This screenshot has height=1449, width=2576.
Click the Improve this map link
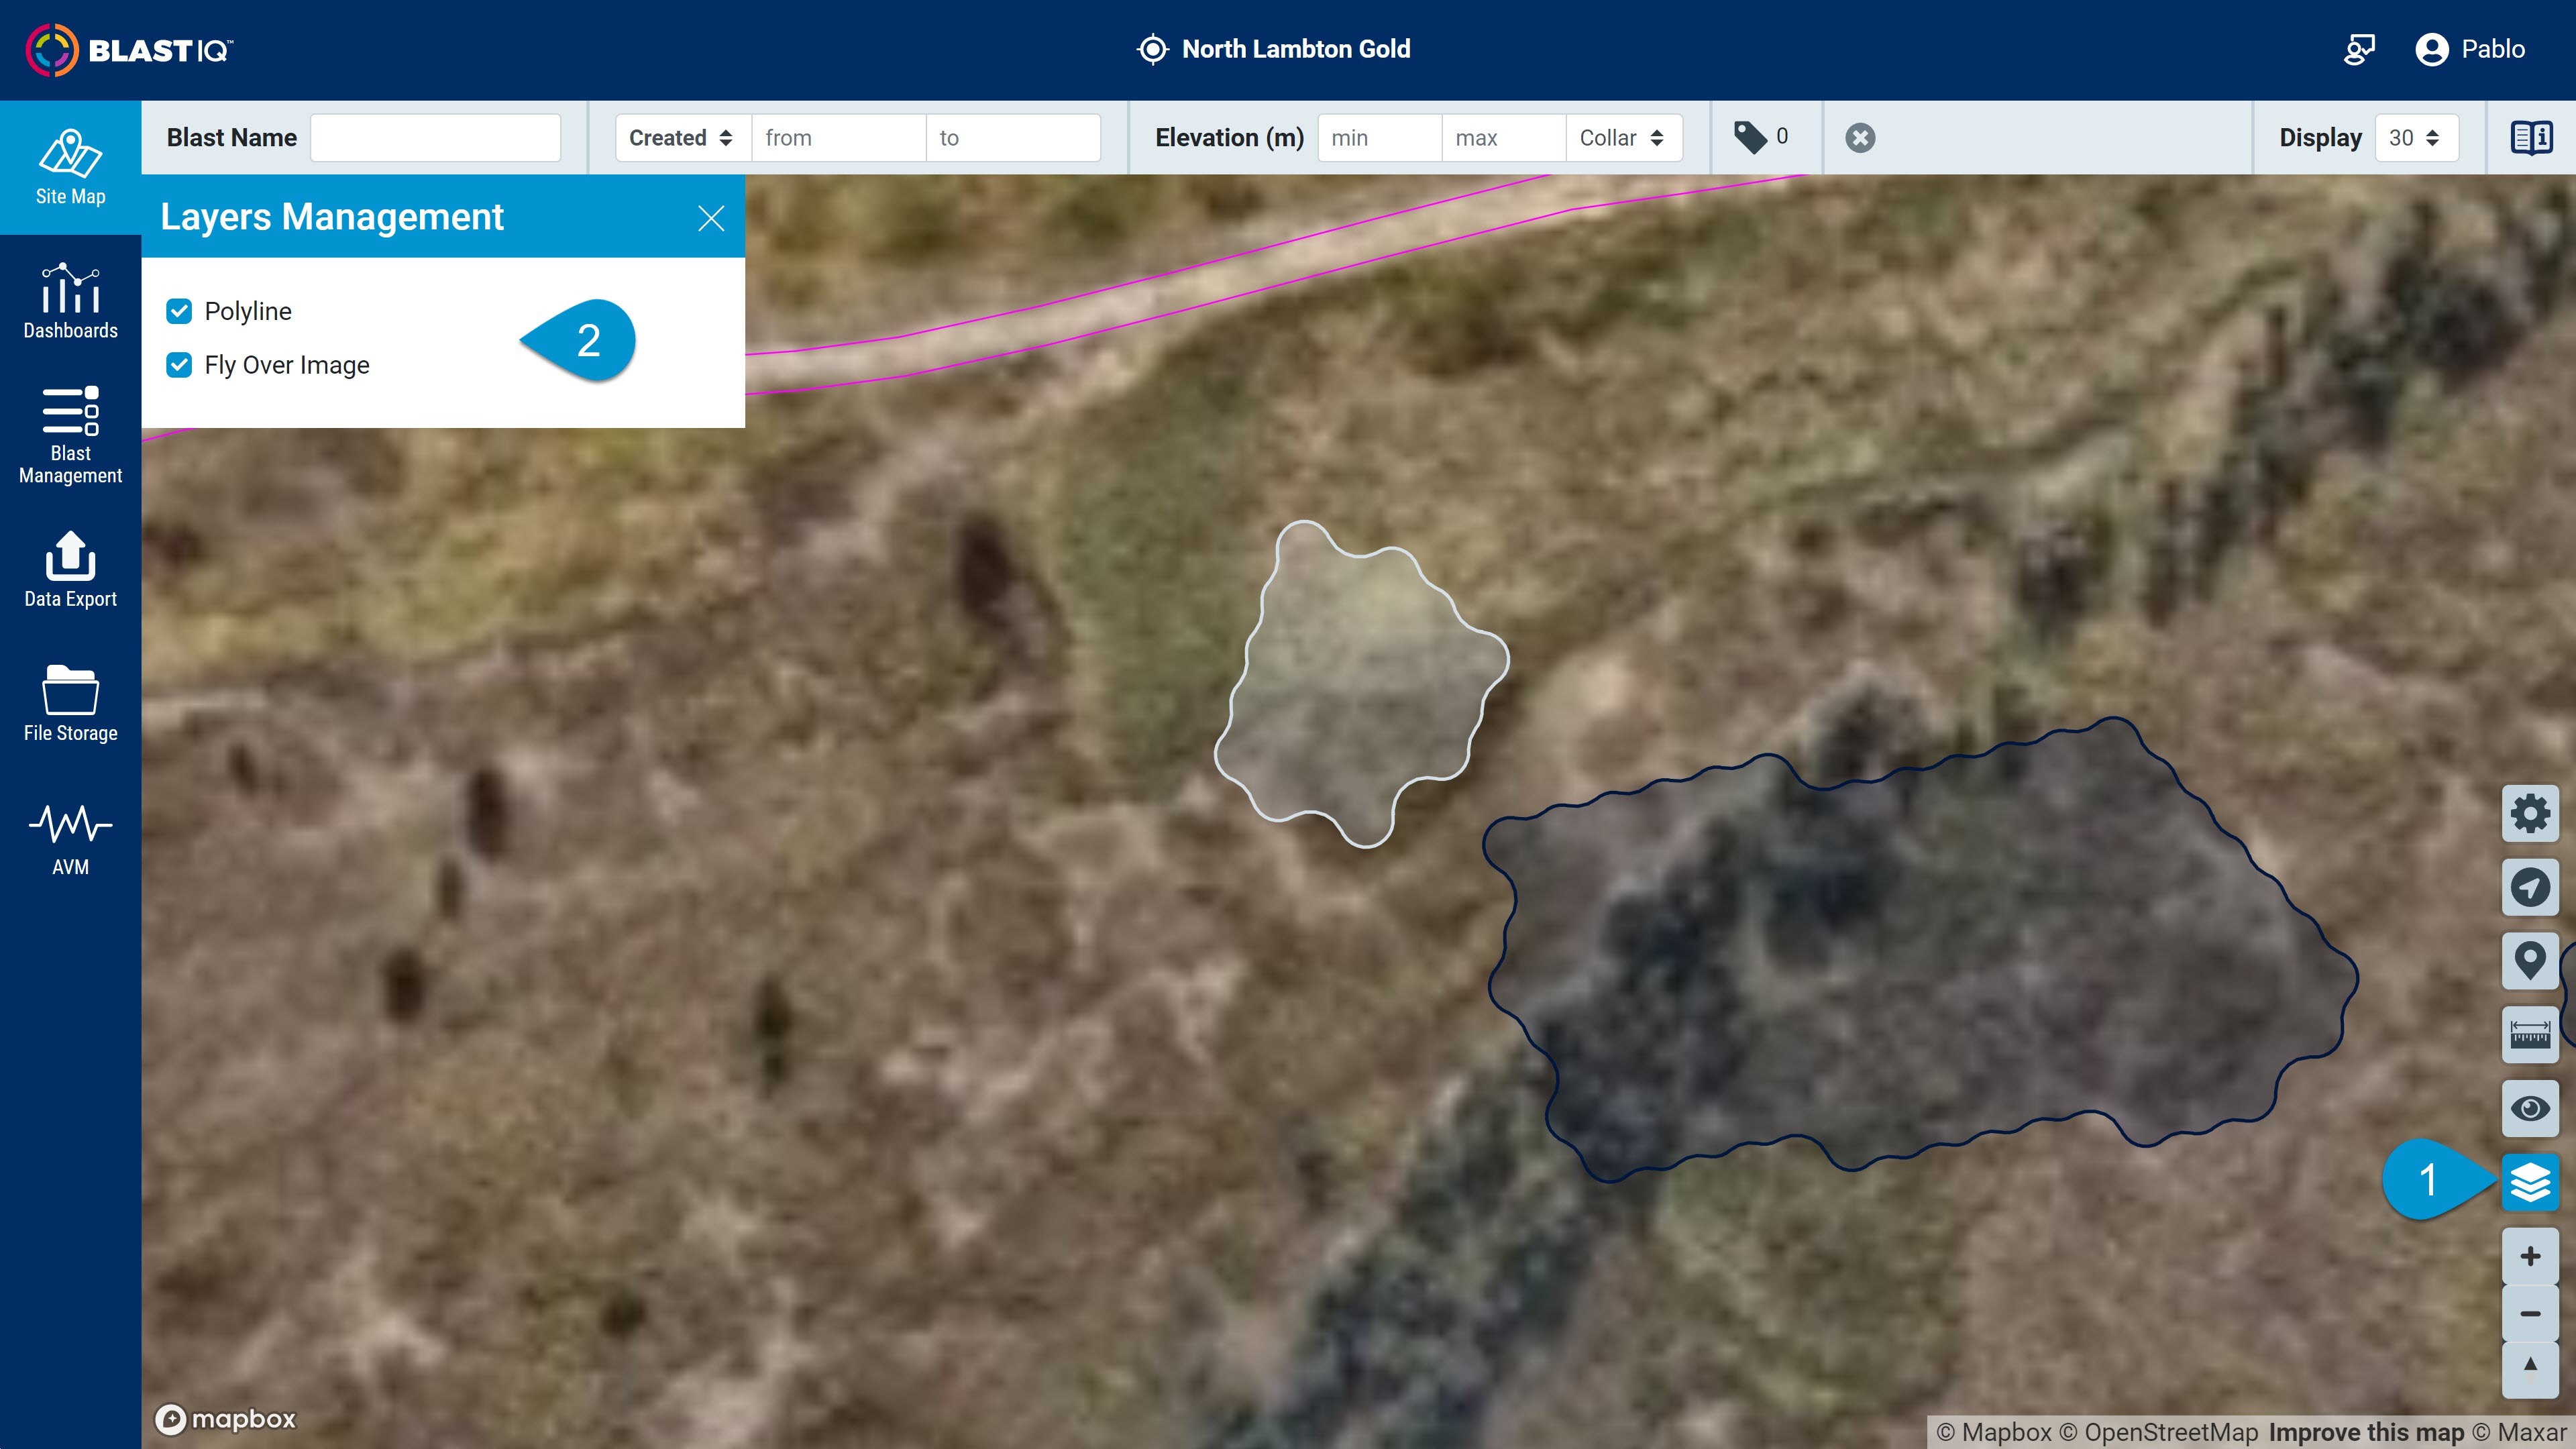coord(2366,1432)
